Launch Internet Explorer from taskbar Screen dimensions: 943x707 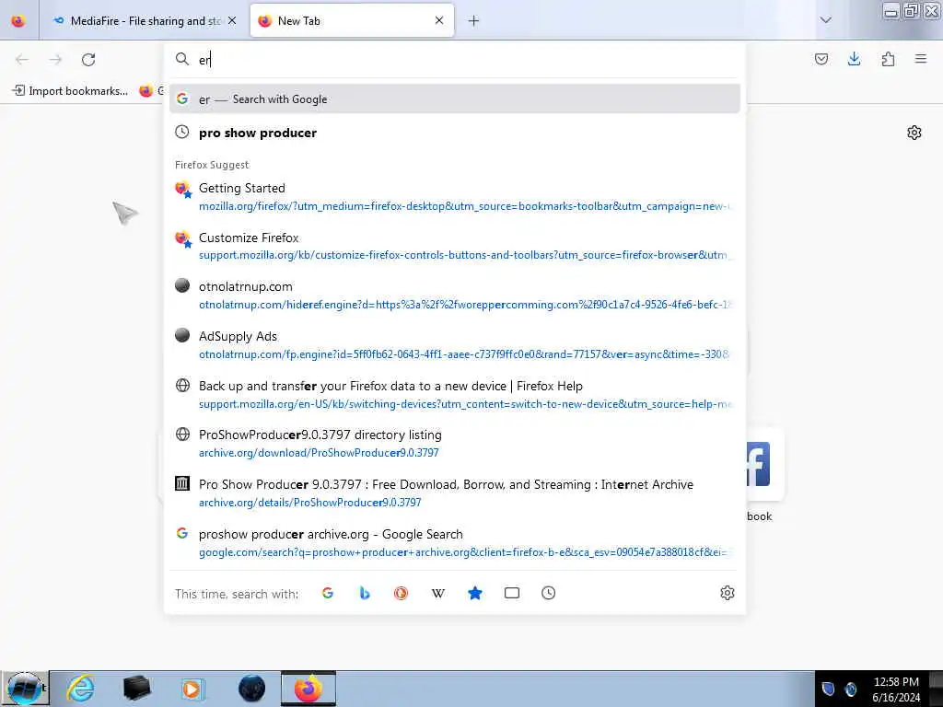click(x=80, y=689)
